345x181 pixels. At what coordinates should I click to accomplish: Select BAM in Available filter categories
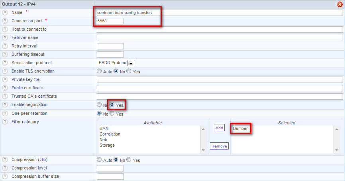104,129
